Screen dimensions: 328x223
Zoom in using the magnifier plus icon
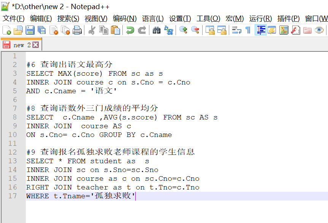point(183,30)
